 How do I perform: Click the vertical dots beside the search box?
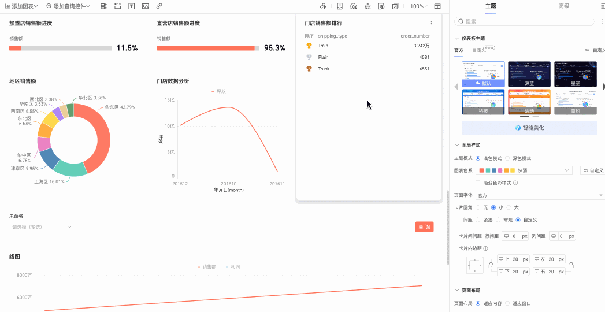click(x=603, y=21)
